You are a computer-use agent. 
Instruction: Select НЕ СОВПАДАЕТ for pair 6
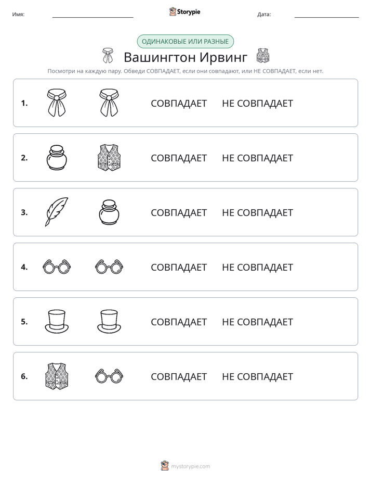click(x=257, y=376)
